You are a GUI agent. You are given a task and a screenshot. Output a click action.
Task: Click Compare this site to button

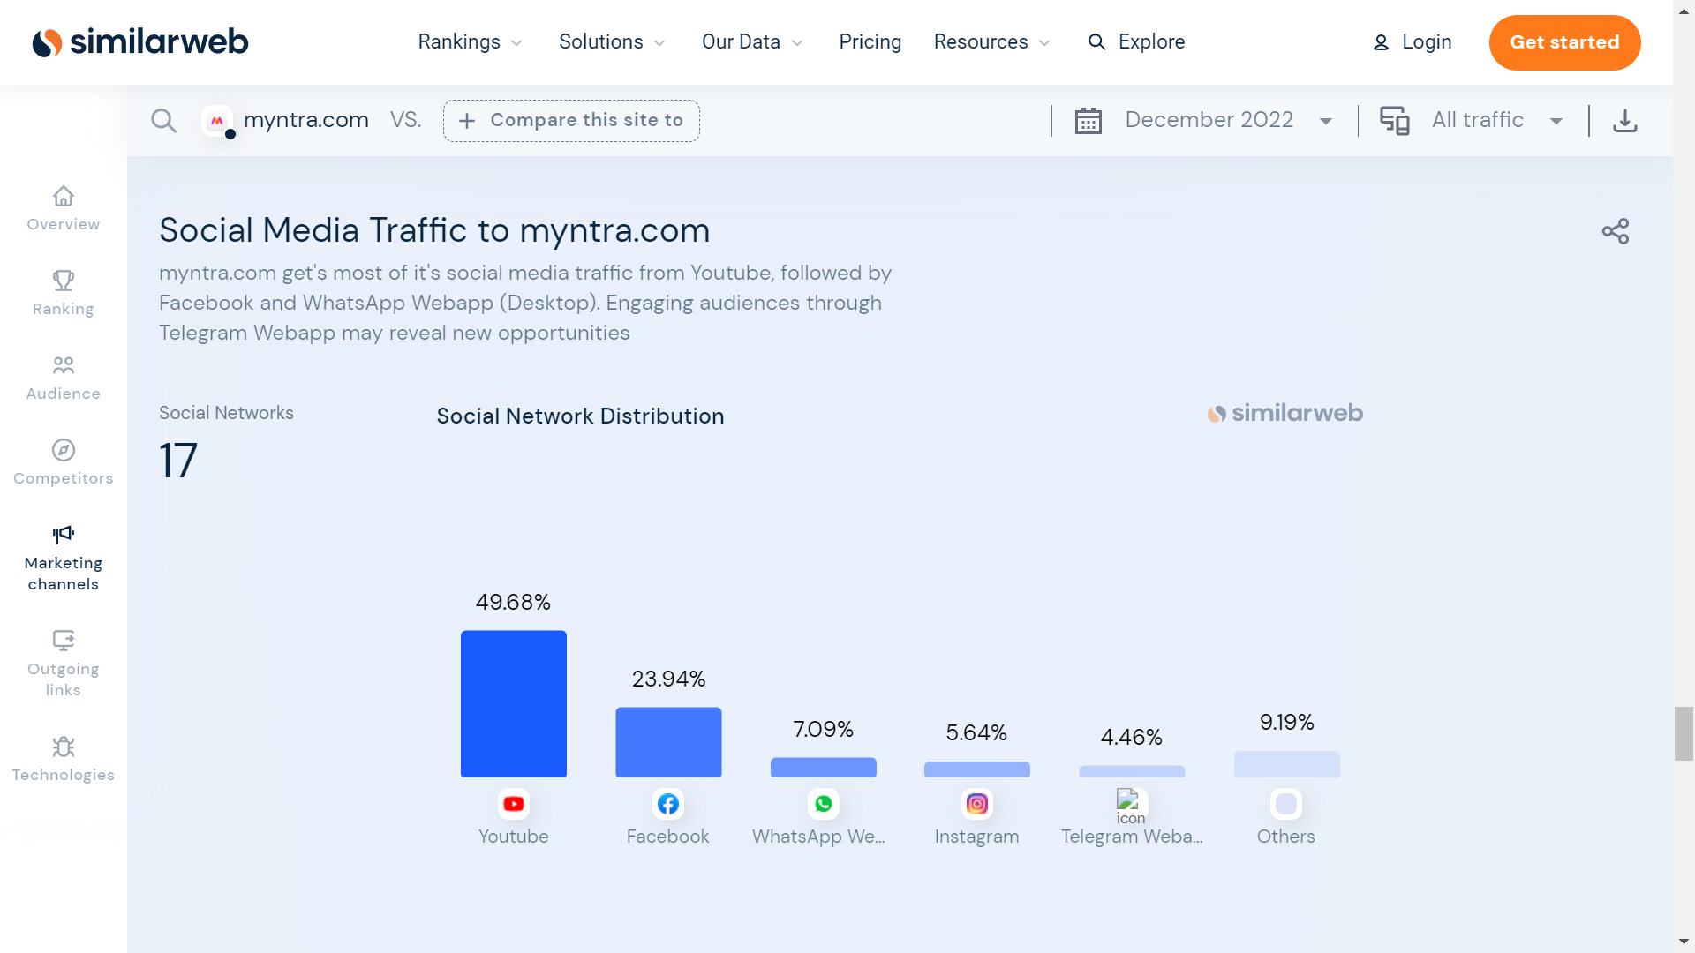point(571,120)
